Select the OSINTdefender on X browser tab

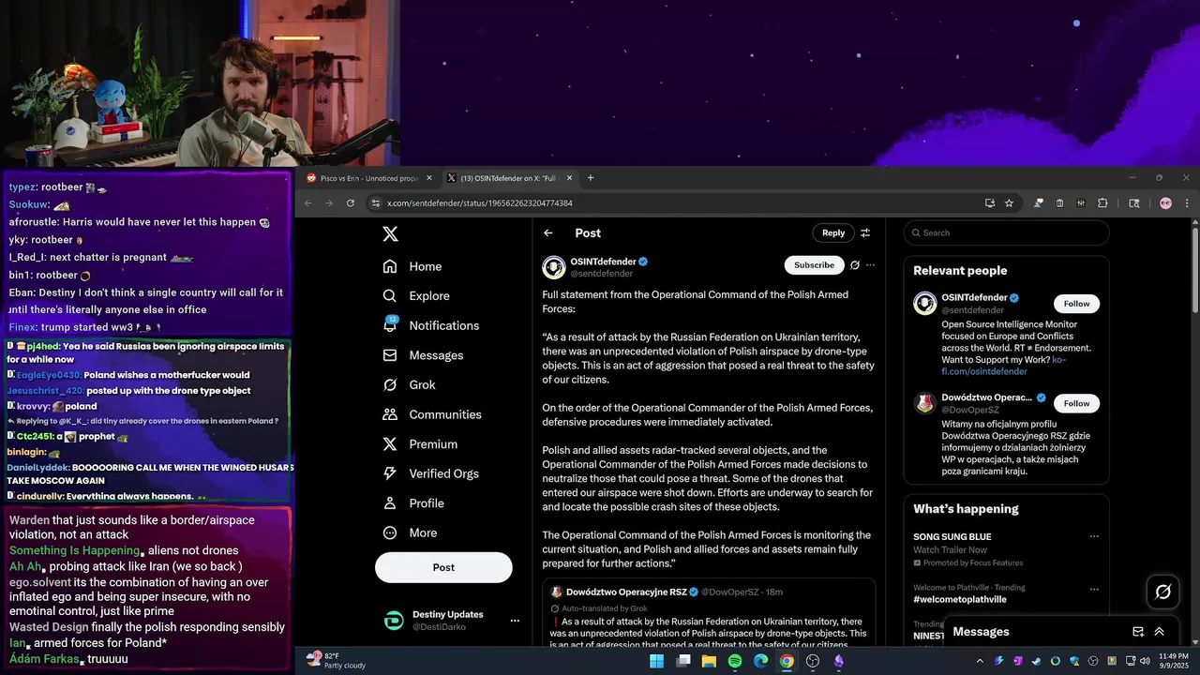(x=510, y=178)
